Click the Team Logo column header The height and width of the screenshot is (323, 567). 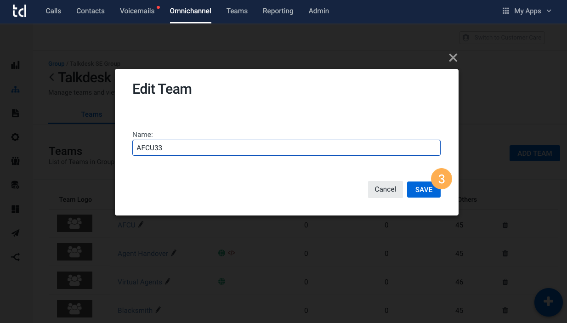point(75,199)
